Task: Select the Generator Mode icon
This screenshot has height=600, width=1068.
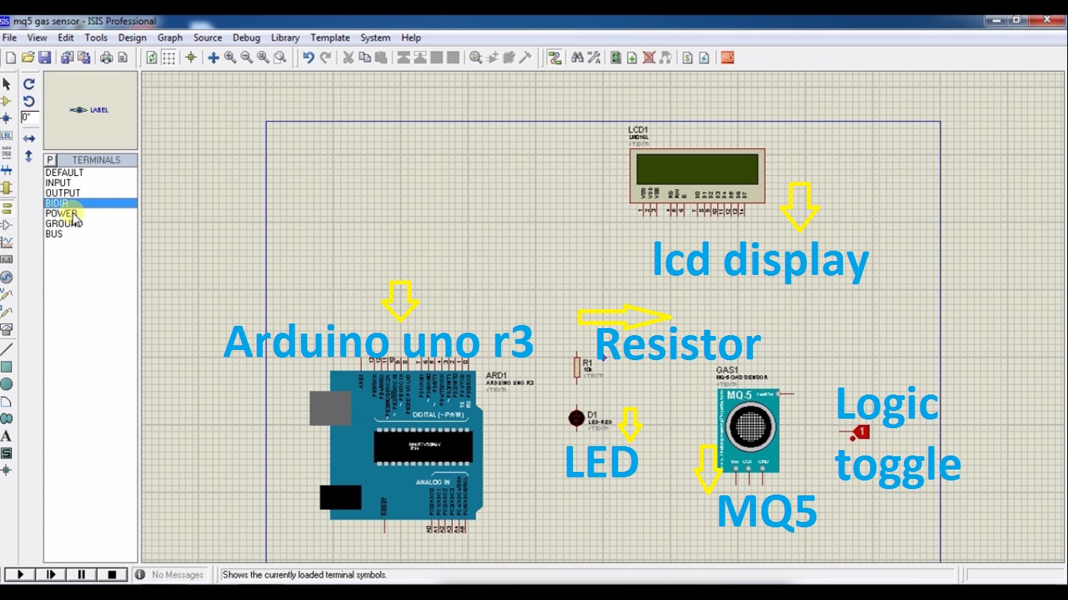Action: pyautogui.click(x=5, y=278)
